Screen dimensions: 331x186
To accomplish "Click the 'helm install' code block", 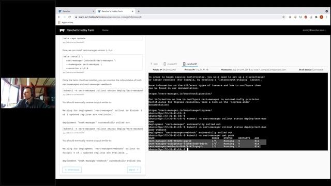I will pyautogui.click(x=102, y=62).
